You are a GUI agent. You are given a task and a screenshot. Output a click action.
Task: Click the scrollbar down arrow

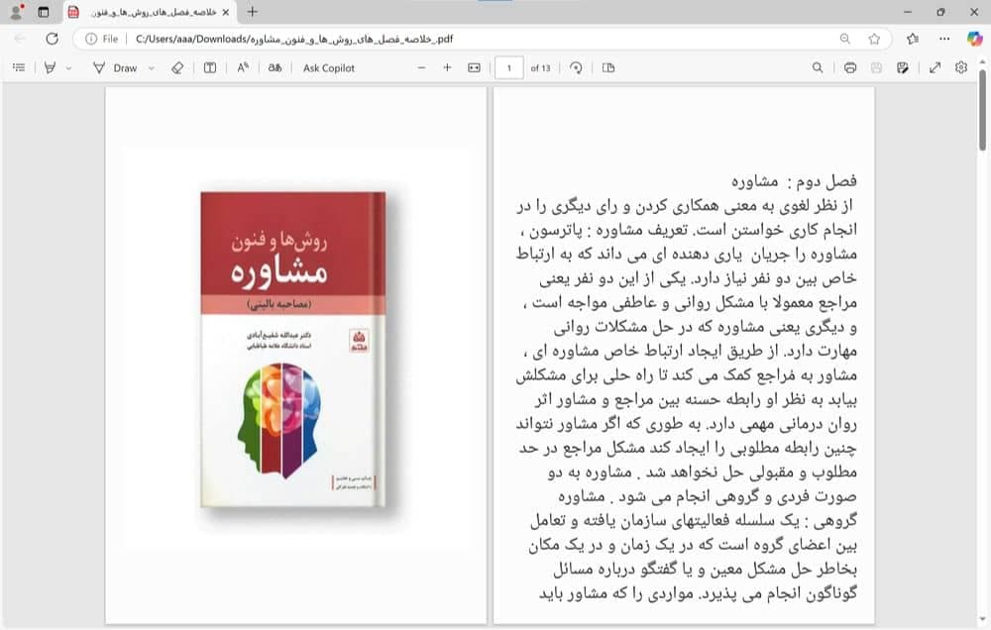pos(982,620)
